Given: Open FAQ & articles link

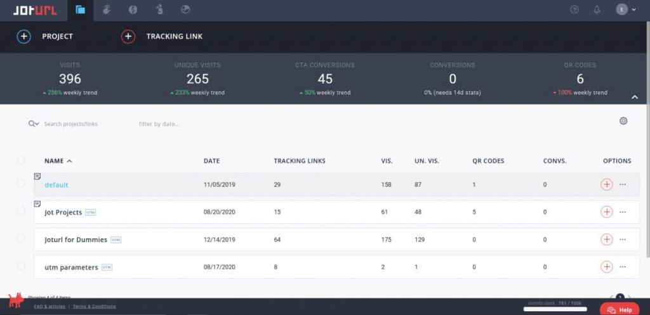Looking at the screenshot, I should pyautogui.click(x=50, y=307).
